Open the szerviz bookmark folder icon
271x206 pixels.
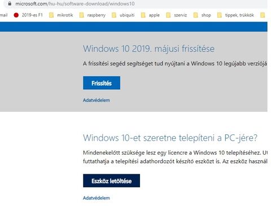click(168, 15)
